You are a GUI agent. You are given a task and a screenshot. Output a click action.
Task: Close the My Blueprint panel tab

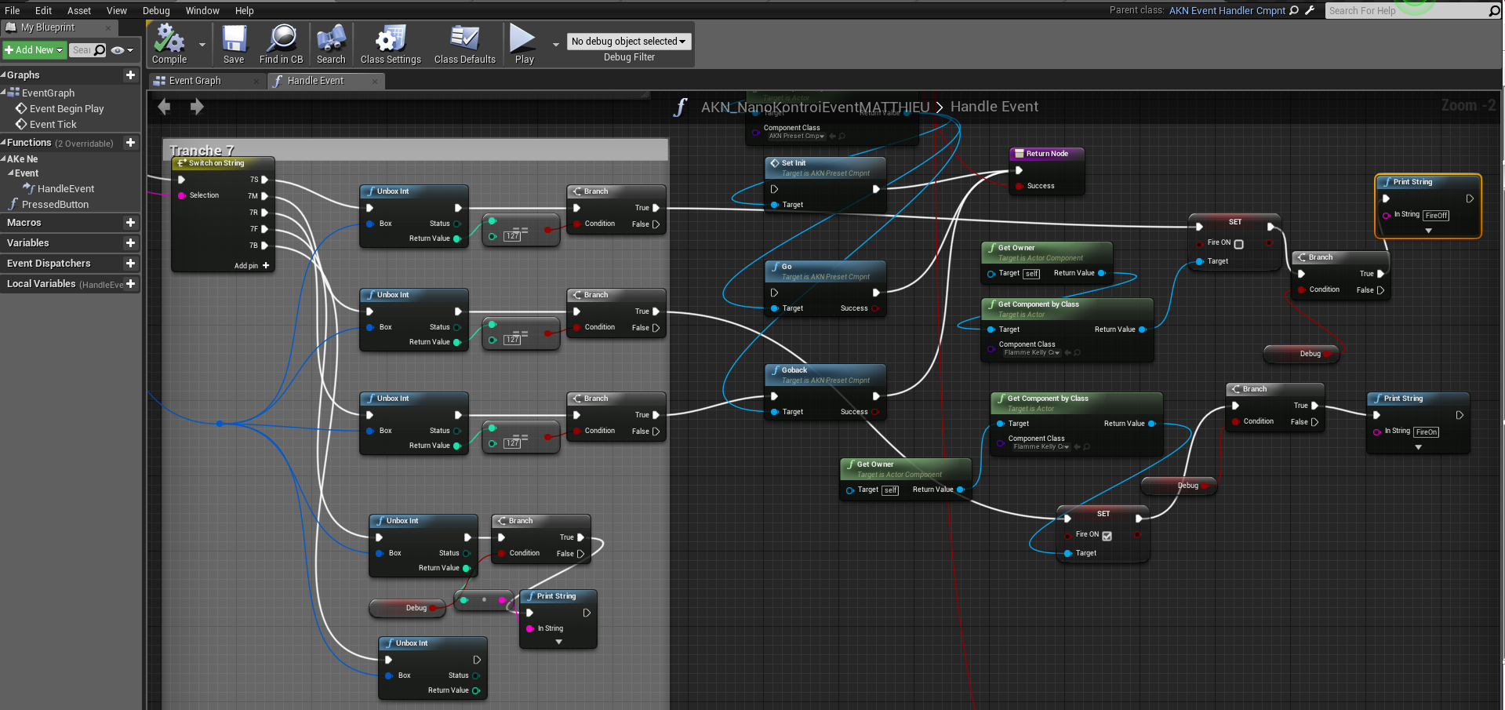(x=108, y=27)
